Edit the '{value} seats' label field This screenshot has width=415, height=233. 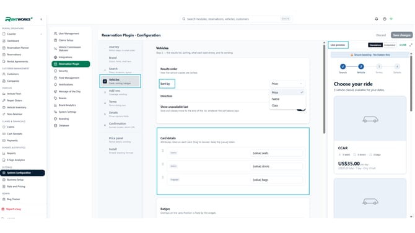click(x=276, y=153)
